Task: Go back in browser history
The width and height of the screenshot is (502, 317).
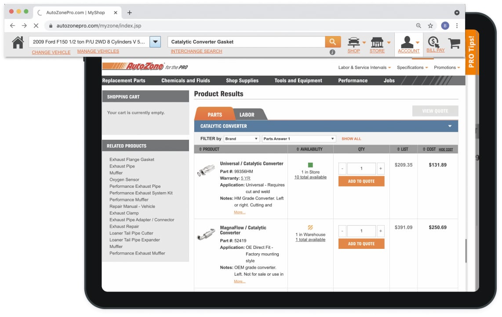Action: point(12,26)
